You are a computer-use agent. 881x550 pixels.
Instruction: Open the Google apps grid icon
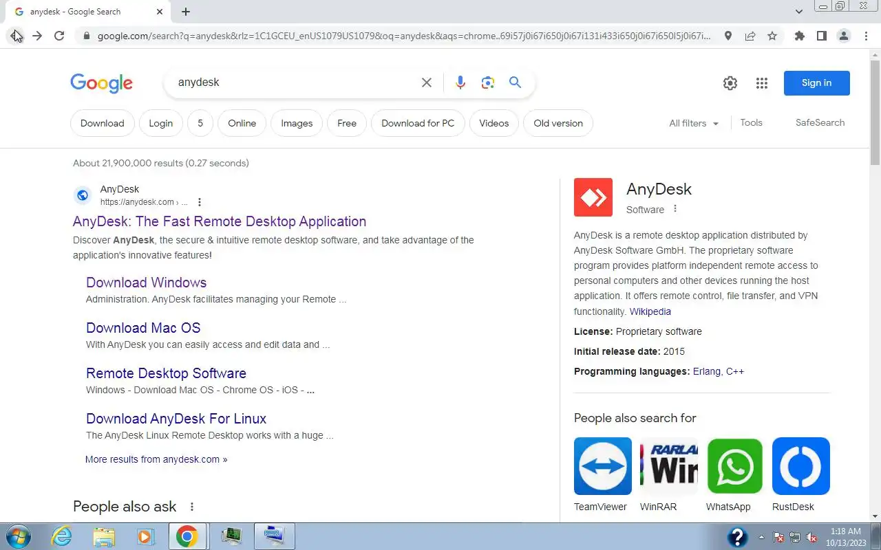761,83
